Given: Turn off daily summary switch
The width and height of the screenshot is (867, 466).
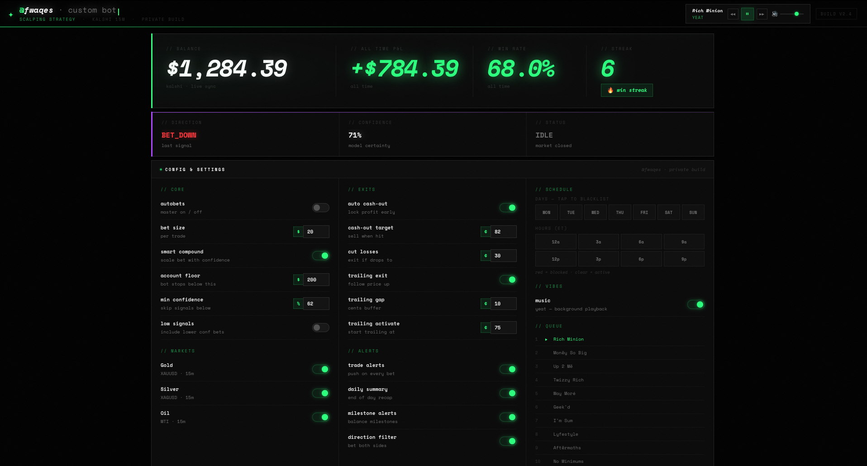Looking at the screenshot, I should click(508, 393).
